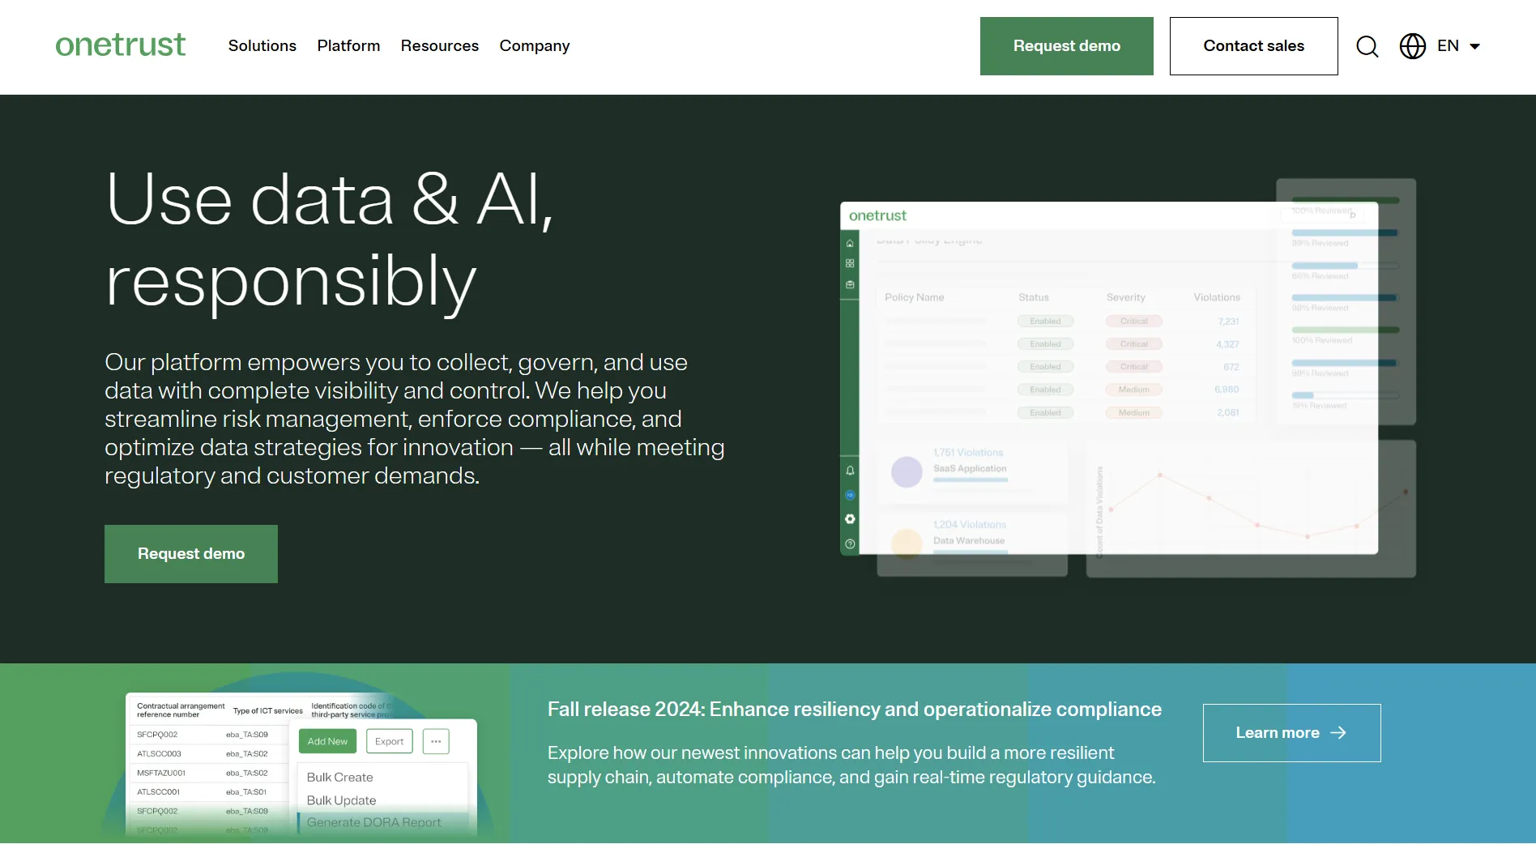This screenshot has height=844, width=1536.
Task: Open the briefcase icon in the sidebar
Action: pyautogui.click(x=849, y=283)
